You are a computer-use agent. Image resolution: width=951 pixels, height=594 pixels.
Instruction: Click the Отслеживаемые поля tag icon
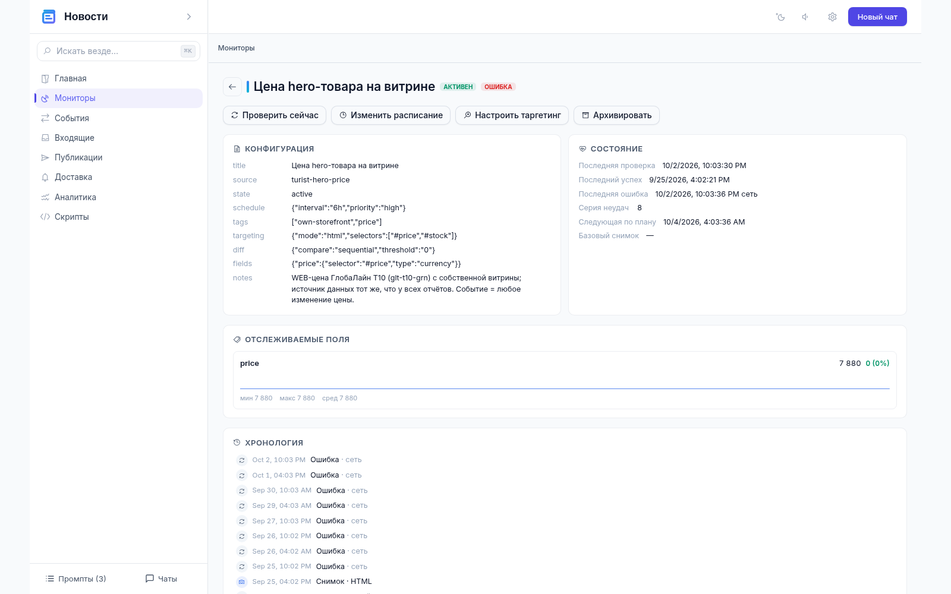pyautogui.click(x=237, y=340)
